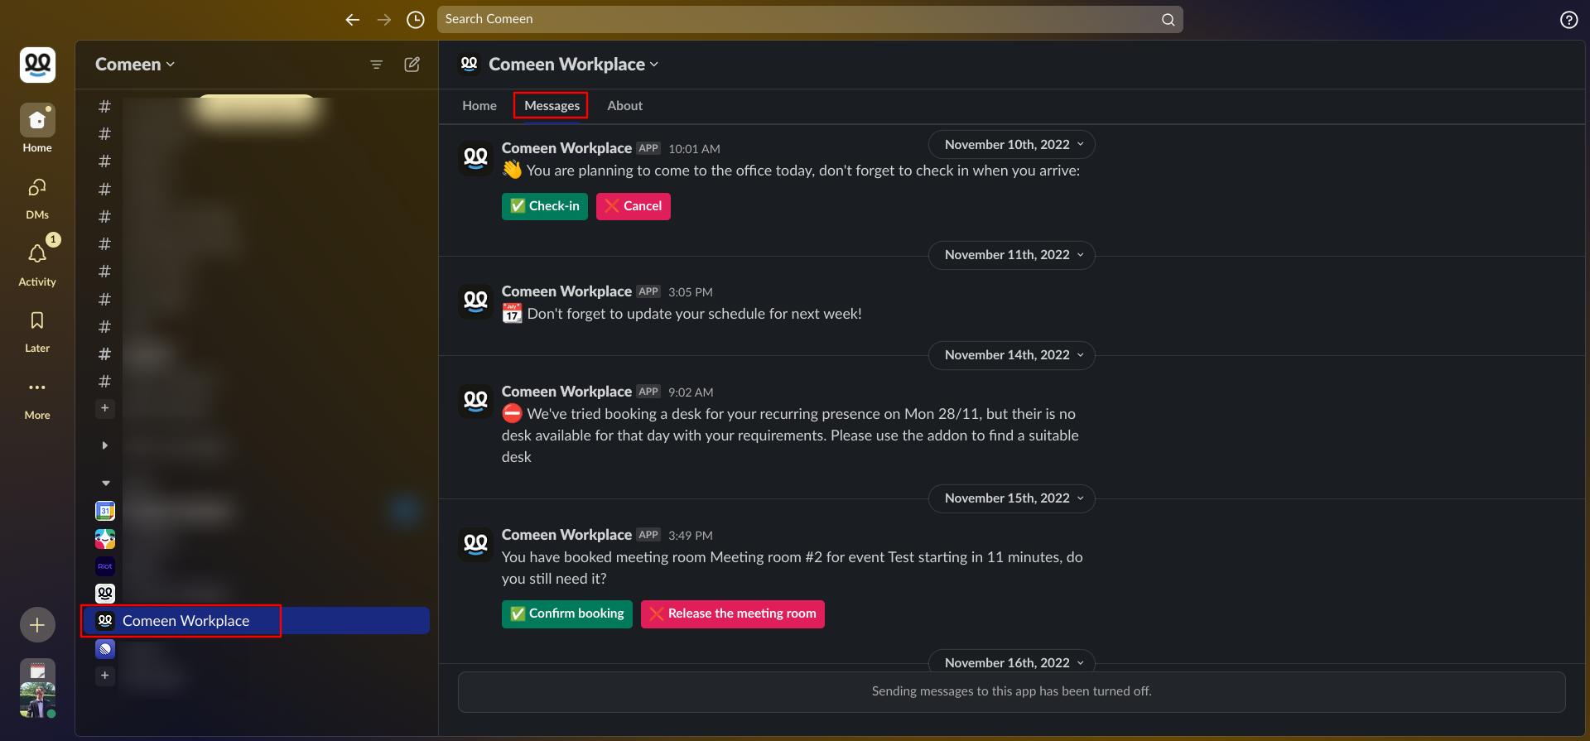
Task: Open the Home section in rail
Action: (x=37, y=129)
